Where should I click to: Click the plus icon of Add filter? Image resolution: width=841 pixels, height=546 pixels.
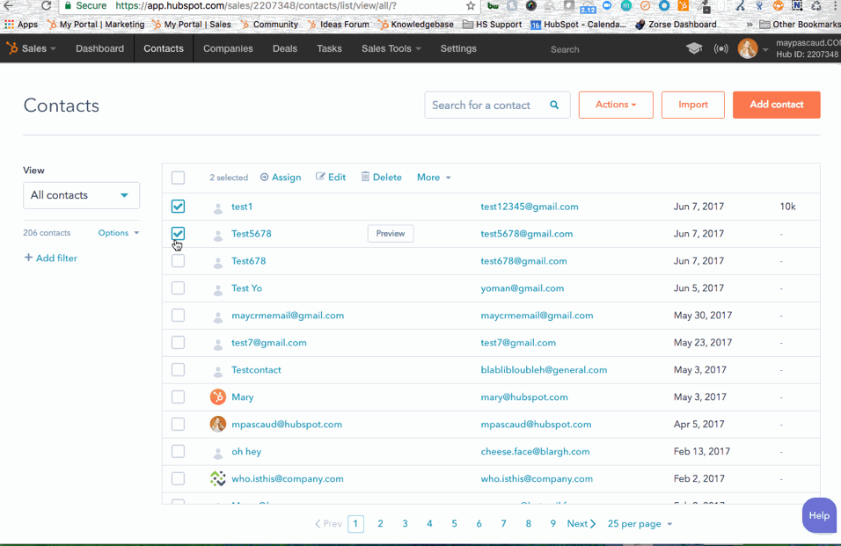pyautogui.click(x=28, y=258)
